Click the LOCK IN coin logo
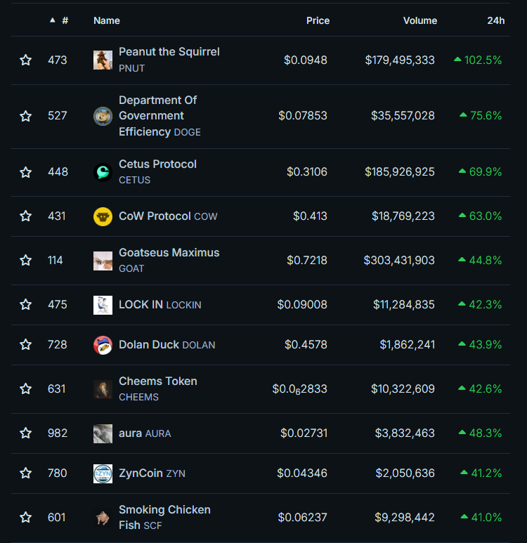Viewport: 527px width, 543px height. pos(103,305)
